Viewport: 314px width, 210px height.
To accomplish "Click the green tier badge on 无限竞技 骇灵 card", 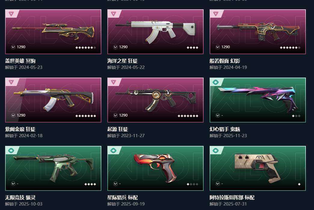I will (11, 151).
